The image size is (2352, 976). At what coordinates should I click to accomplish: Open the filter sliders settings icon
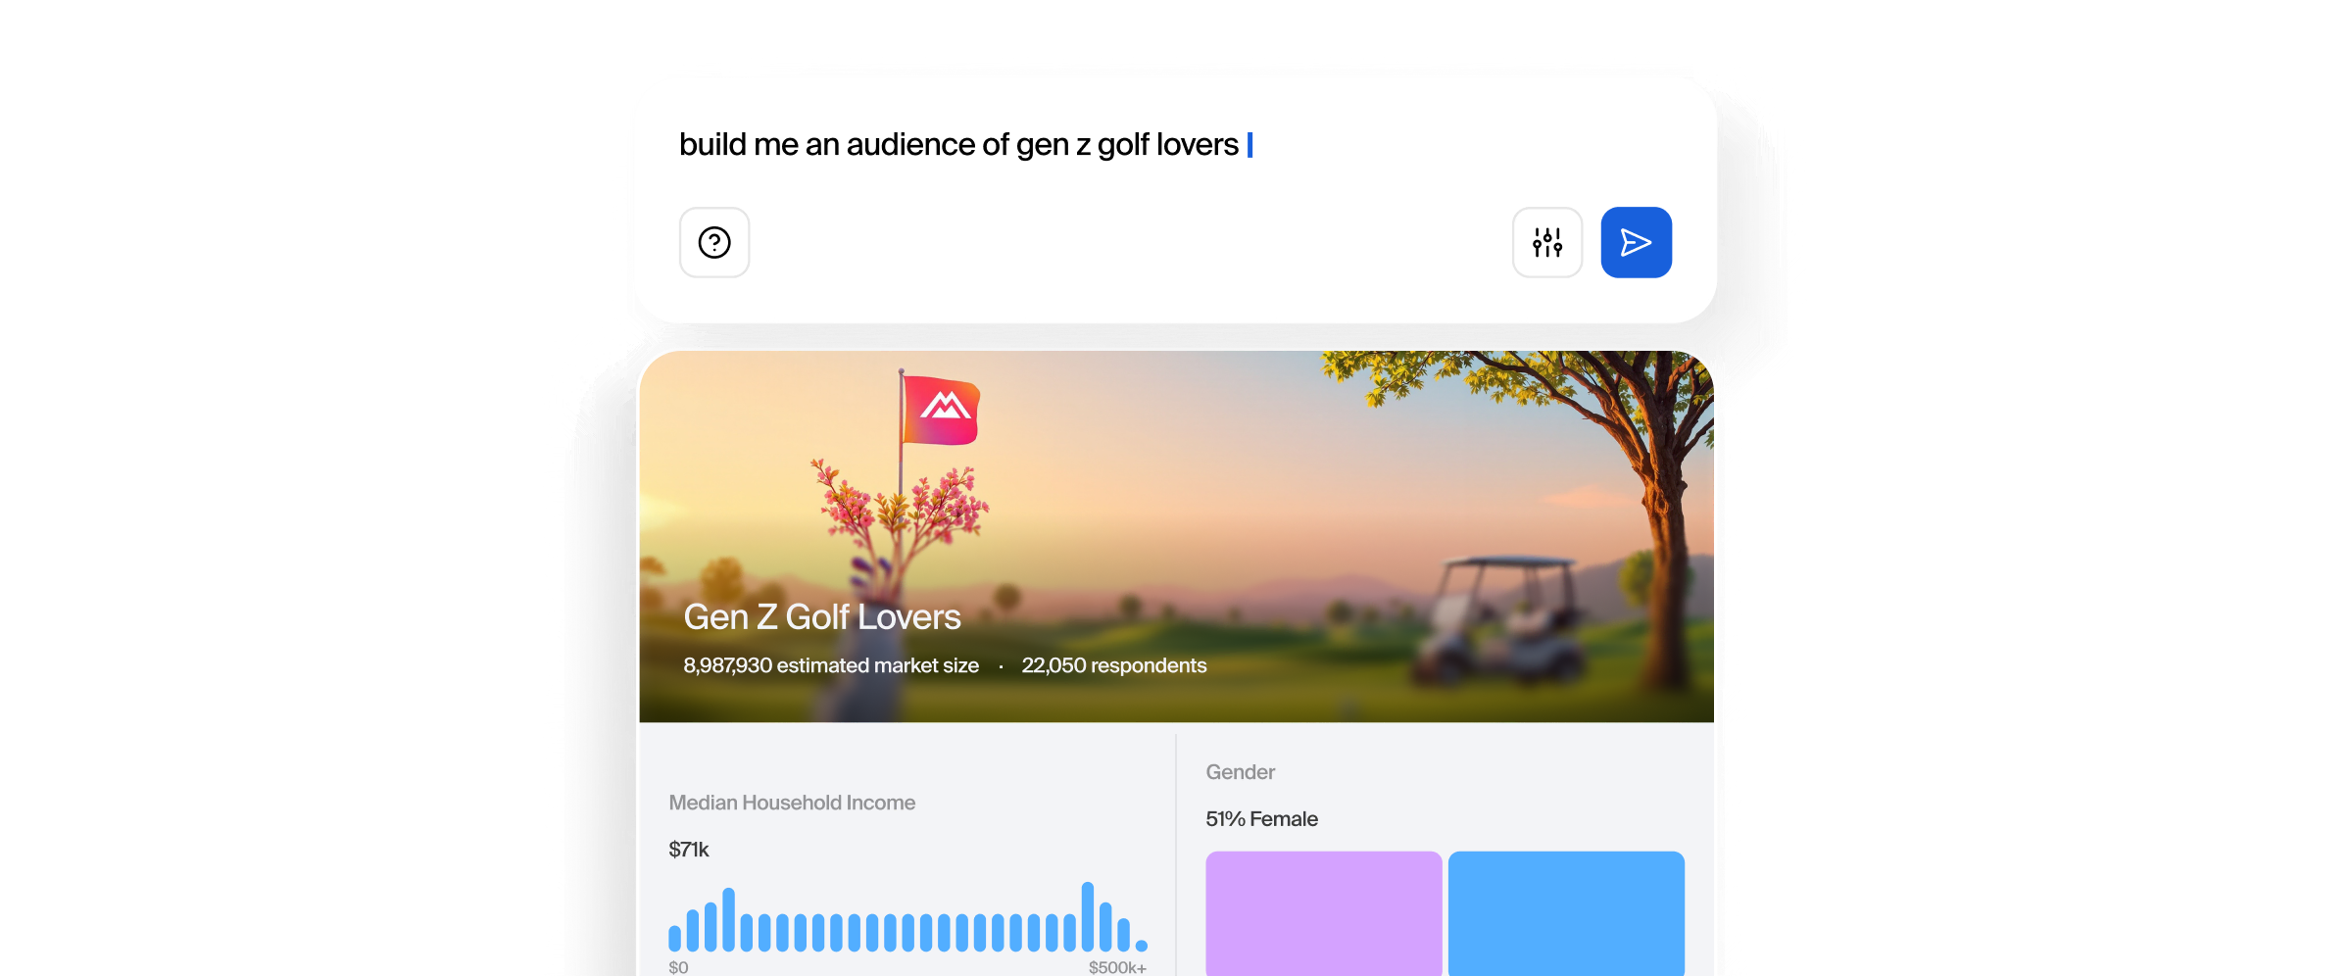click(1547, 242)
